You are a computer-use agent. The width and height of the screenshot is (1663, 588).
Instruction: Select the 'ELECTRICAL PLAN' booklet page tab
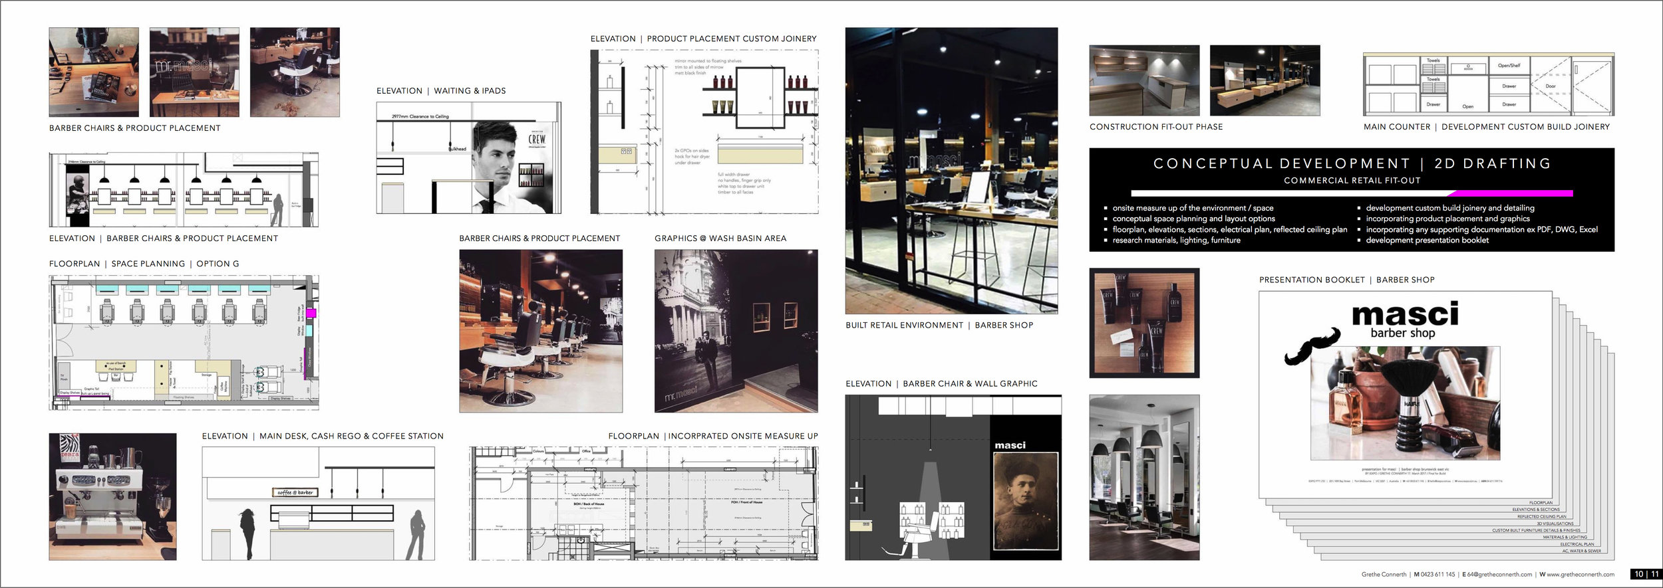click(1577, 544)
